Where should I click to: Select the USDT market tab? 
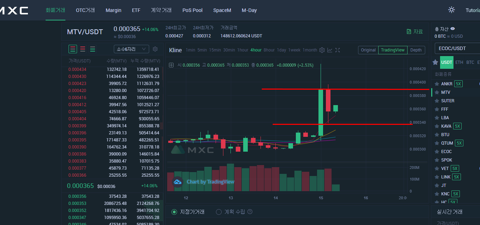coord(447,62)
